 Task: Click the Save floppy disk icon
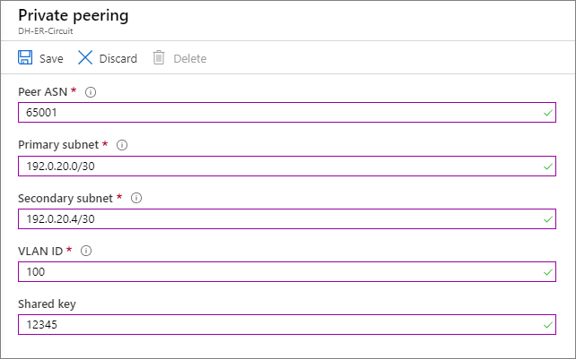25,58
